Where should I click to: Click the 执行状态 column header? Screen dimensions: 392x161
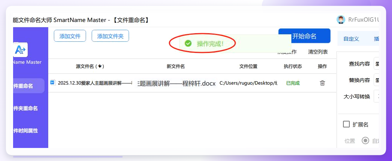click(x=293, y=66)
